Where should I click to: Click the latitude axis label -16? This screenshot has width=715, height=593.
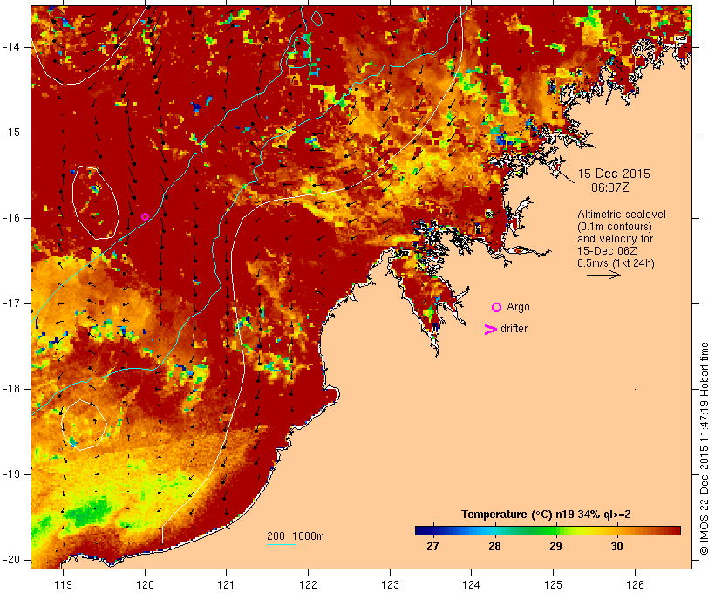[x=11, y=218]
